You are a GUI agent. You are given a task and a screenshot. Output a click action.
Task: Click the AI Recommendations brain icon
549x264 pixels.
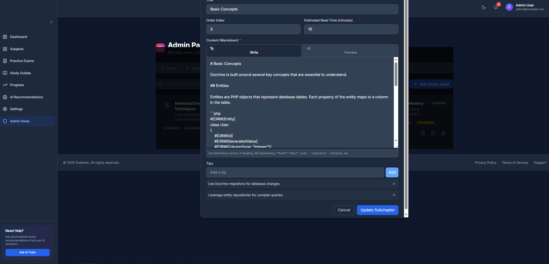click(5, 97)
